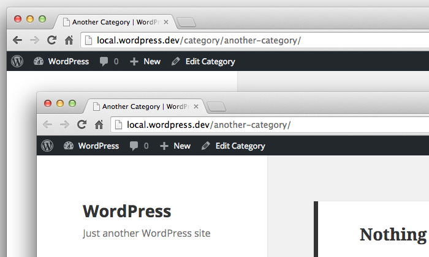This screenshot has width=429, height=257.
Task: Reload the page in the rear browser window
Action: click(51, 40)
